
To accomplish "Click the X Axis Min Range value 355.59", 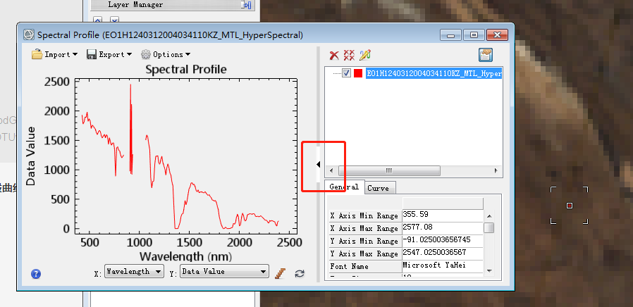I will click(443, 215).
